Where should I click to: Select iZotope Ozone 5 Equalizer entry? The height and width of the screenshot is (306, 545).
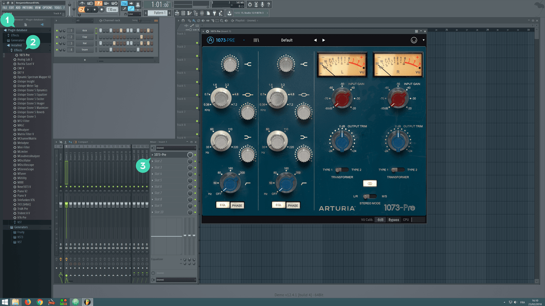(x=32, y=94)
